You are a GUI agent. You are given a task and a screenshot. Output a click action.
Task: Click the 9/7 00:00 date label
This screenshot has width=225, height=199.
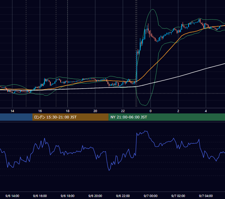click(151, 196)
